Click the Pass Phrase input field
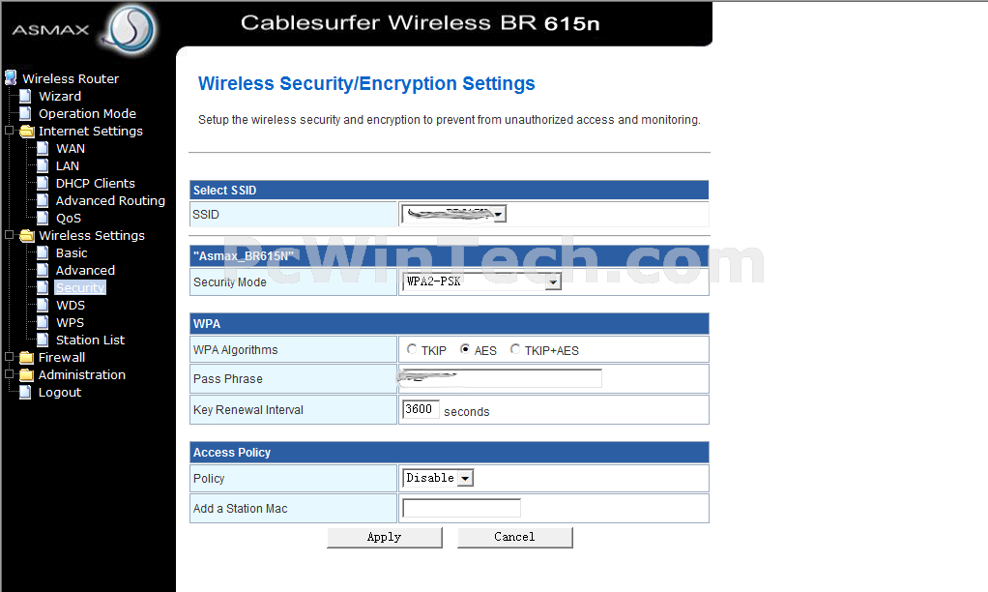Image resolution: width=988 pixels, height=592 pixels. (x=502, y=378)
